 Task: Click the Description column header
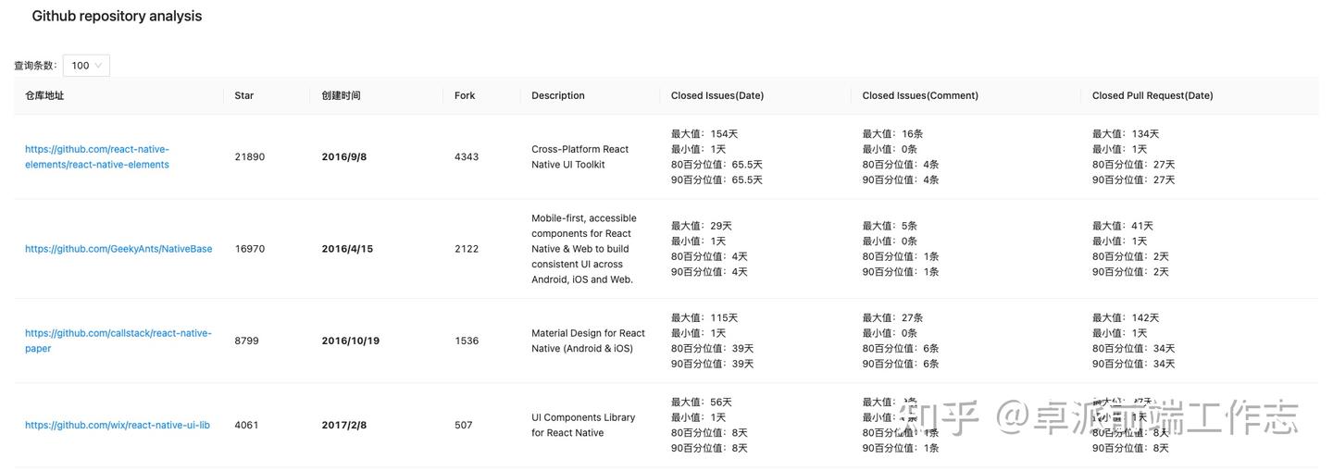558,95
